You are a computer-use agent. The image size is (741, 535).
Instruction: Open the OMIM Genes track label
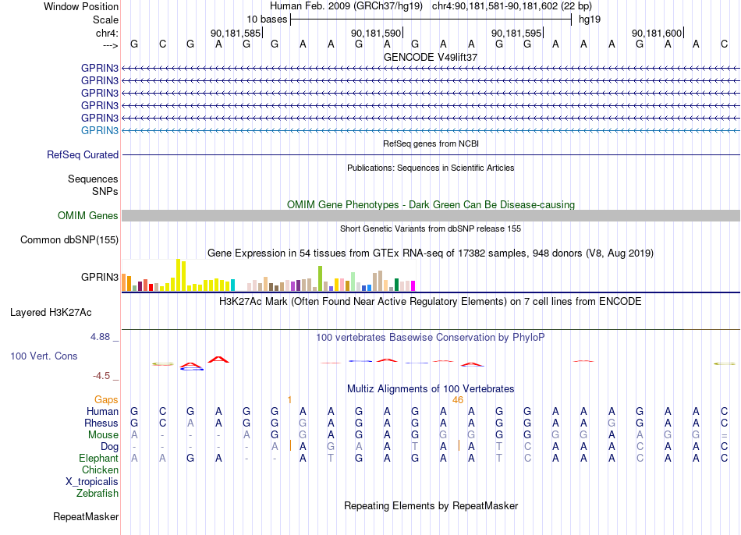(88, 215)
